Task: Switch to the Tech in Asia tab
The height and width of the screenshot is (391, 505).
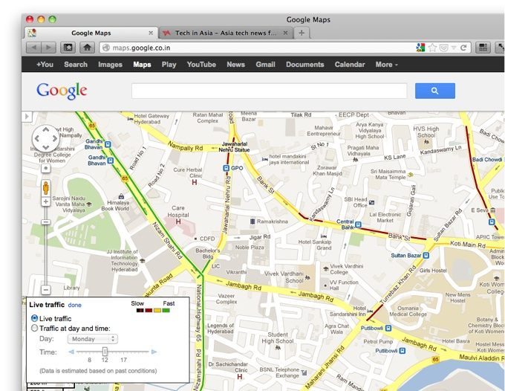Action: point(226,33)
